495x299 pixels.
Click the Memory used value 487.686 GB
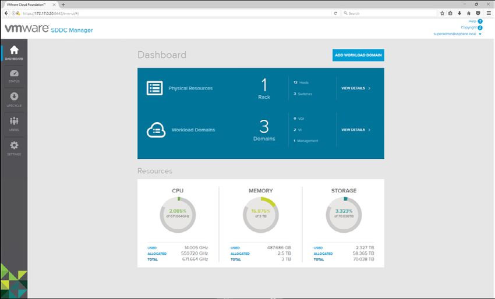click(x=279, y=248)
